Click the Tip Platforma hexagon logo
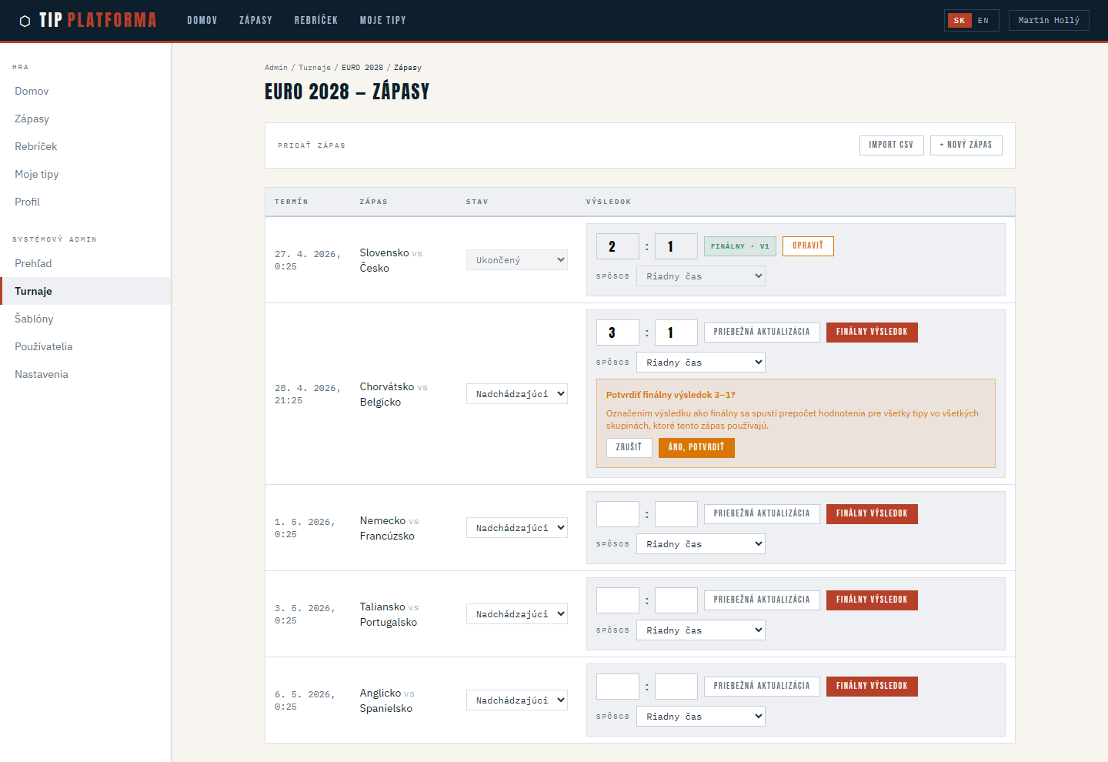The width and height of the screenshot is (1108, 762). [25, 21]
